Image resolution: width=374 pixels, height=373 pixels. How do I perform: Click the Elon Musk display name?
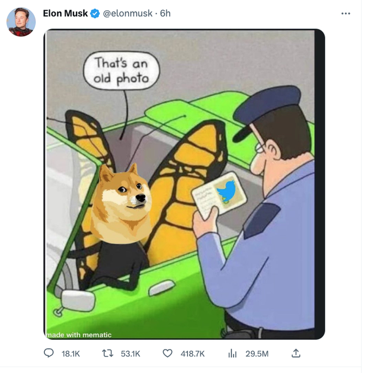click(x=65, y=13)
